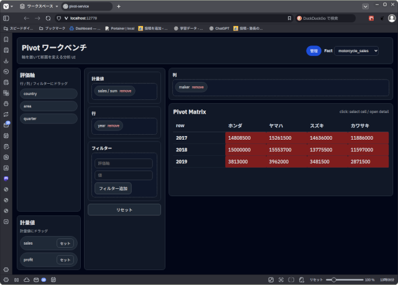Adjust the page zoom slider

(336, 280)
